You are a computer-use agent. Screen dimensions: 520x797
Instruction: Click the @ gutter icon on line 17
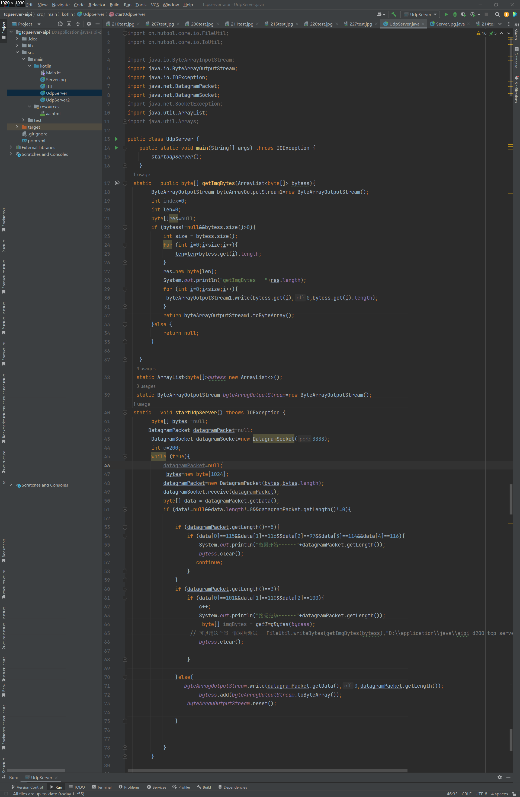[117, 183]
